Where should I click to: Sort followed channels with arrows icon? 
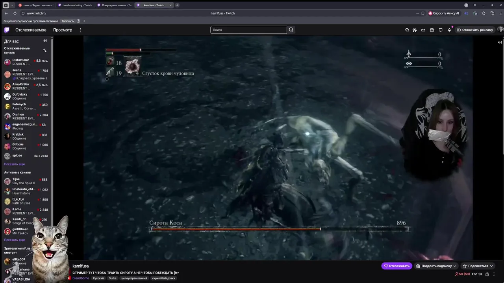click(x=45, y=50)
